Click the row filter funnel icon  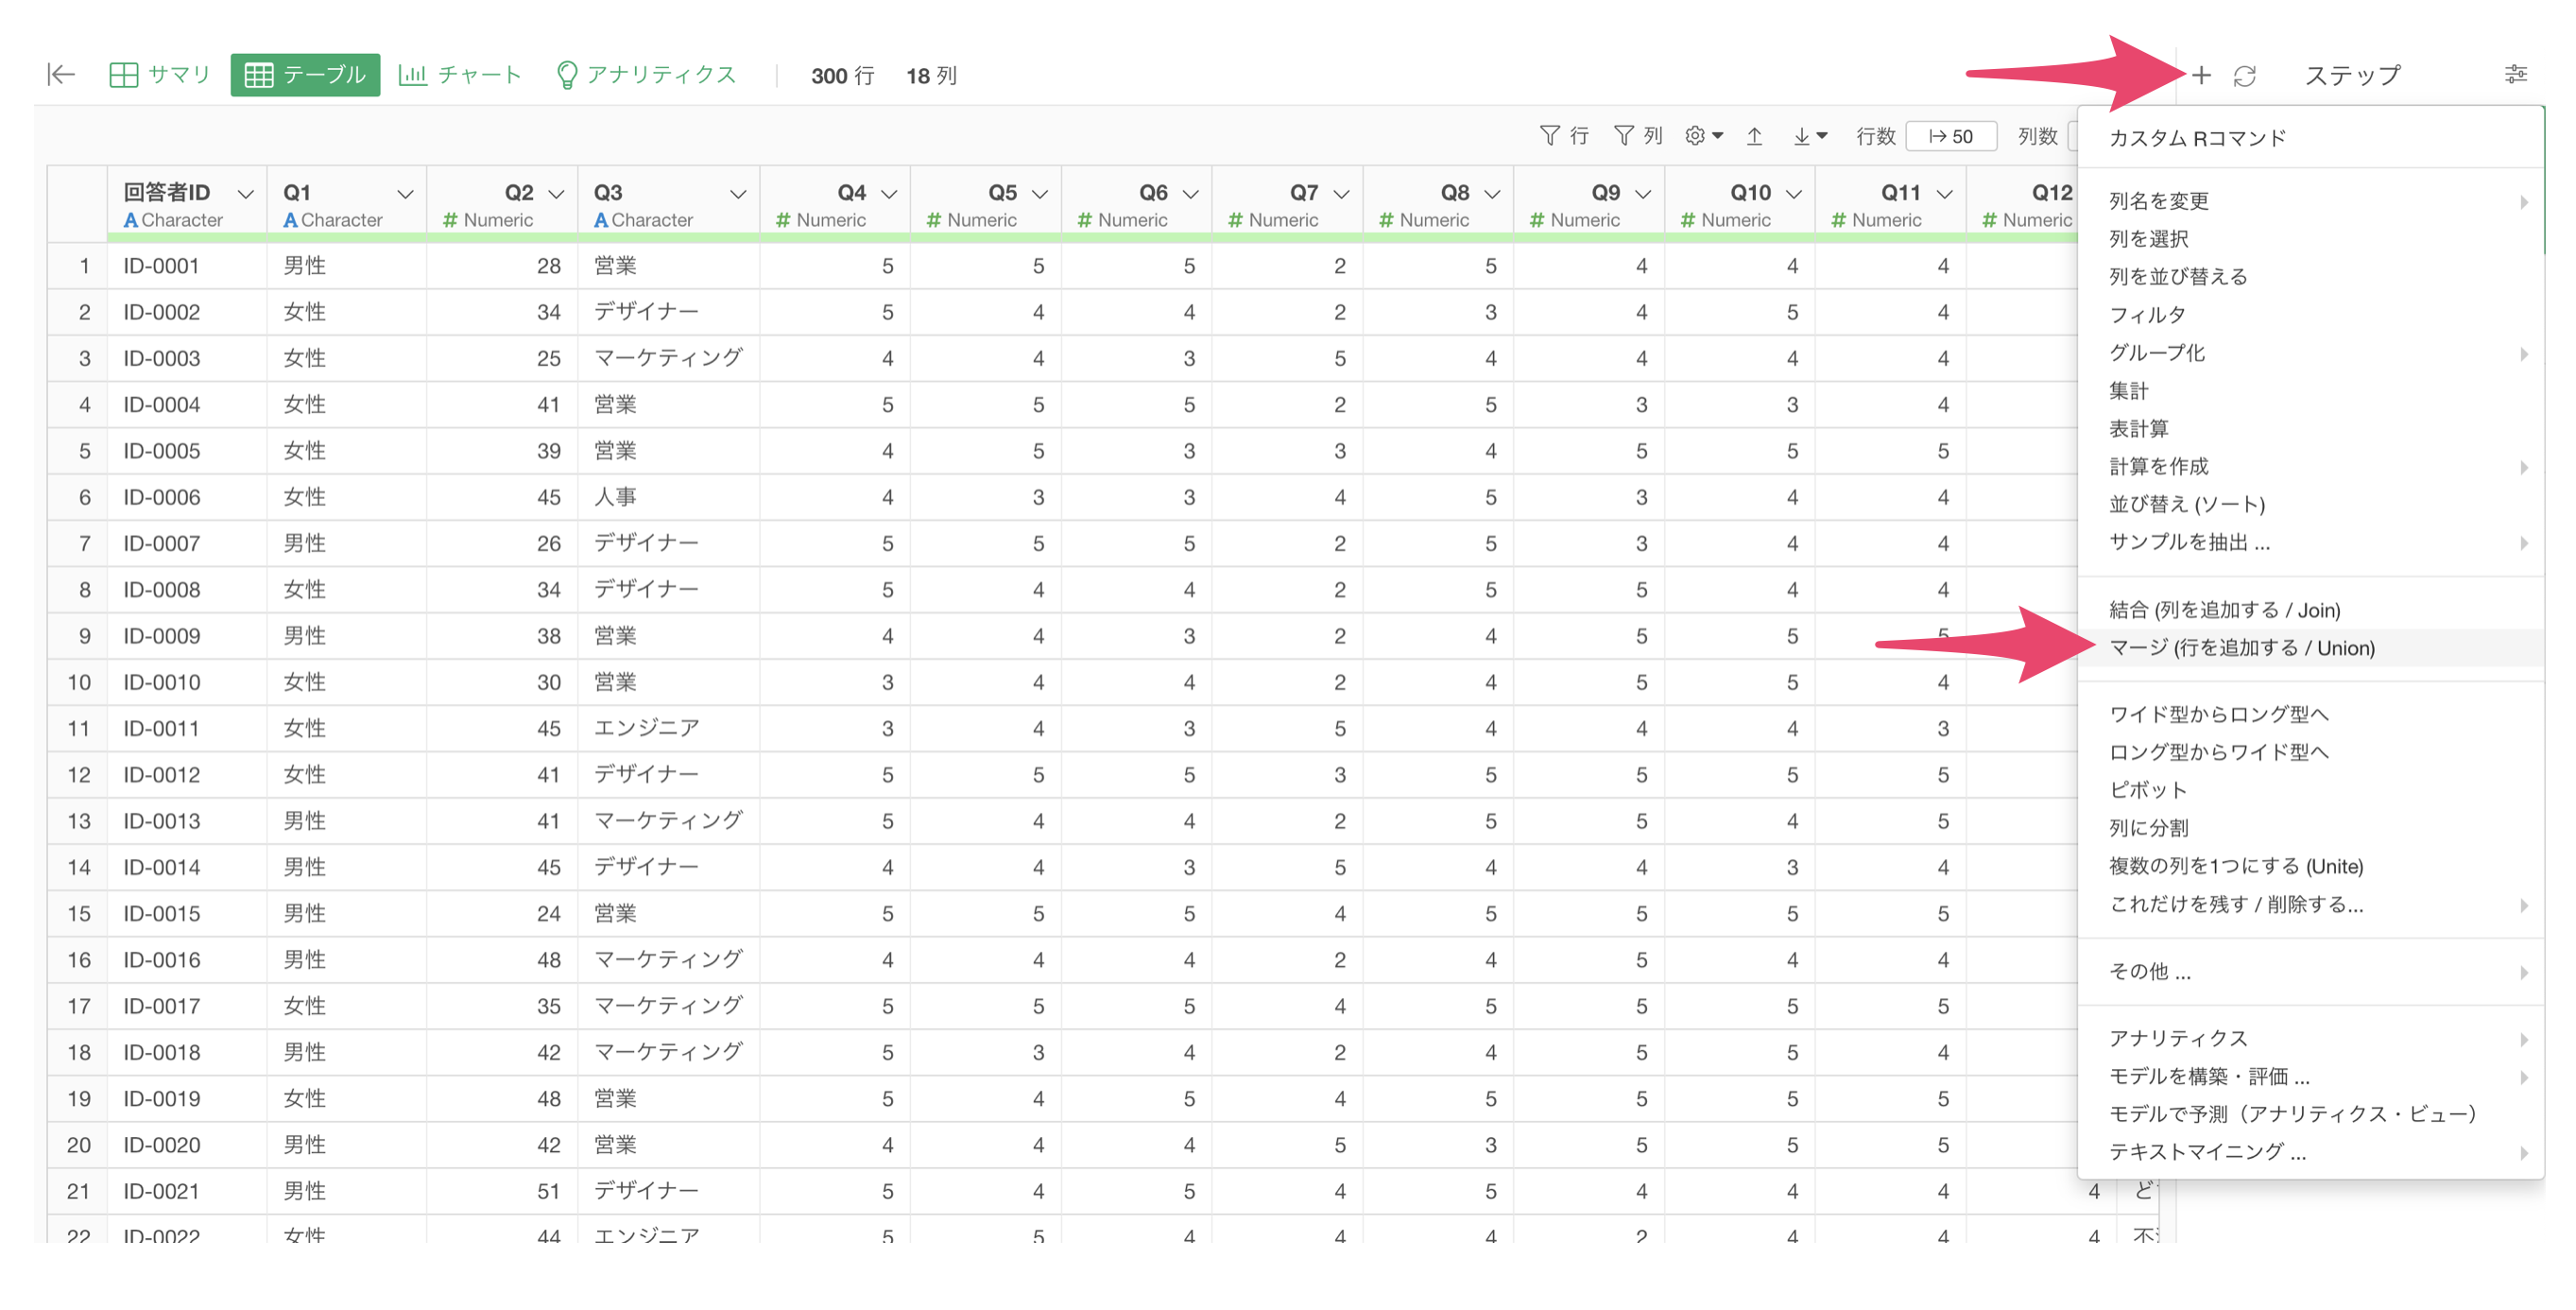tap(1564, 135)
